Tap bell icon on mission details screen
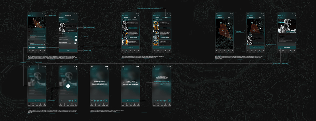The height and width of the screenshot is (121, 316). pos(295,16)
